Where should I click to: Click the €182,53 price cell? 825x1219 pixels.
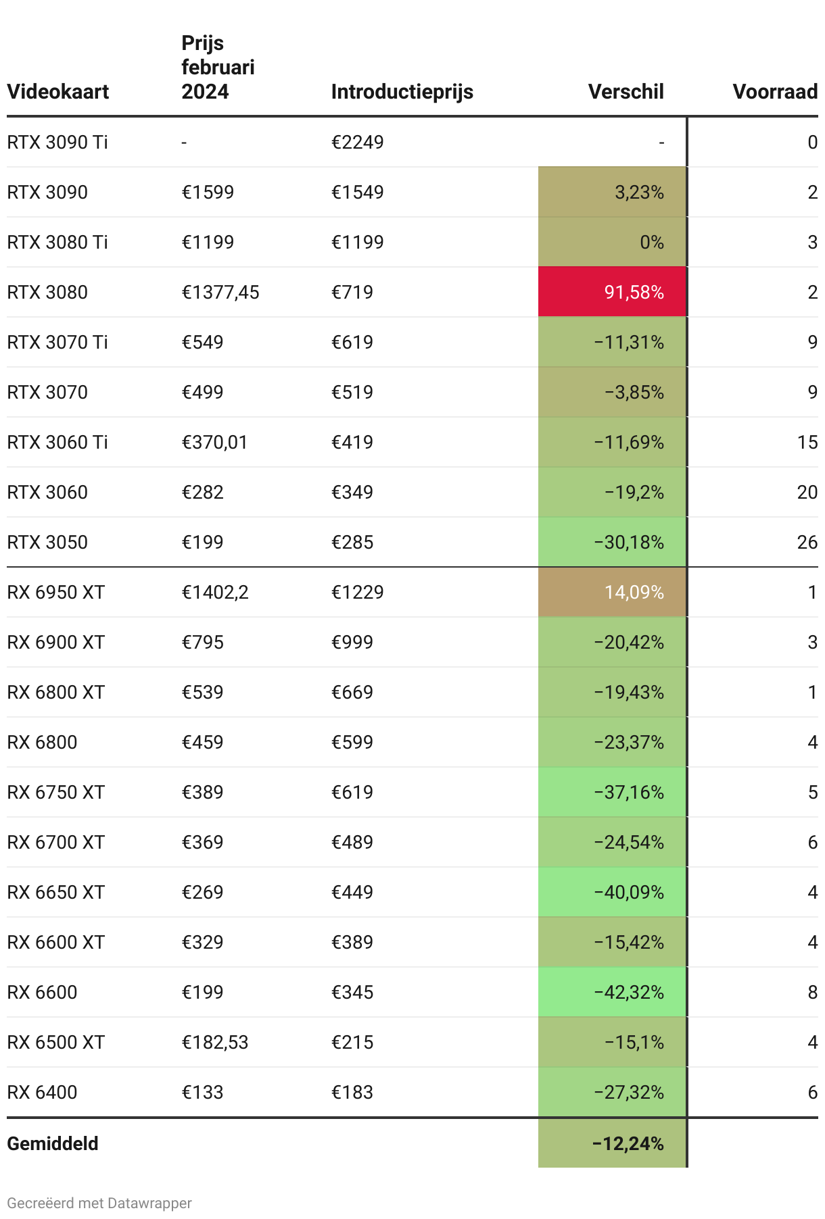click(215, 1042)
